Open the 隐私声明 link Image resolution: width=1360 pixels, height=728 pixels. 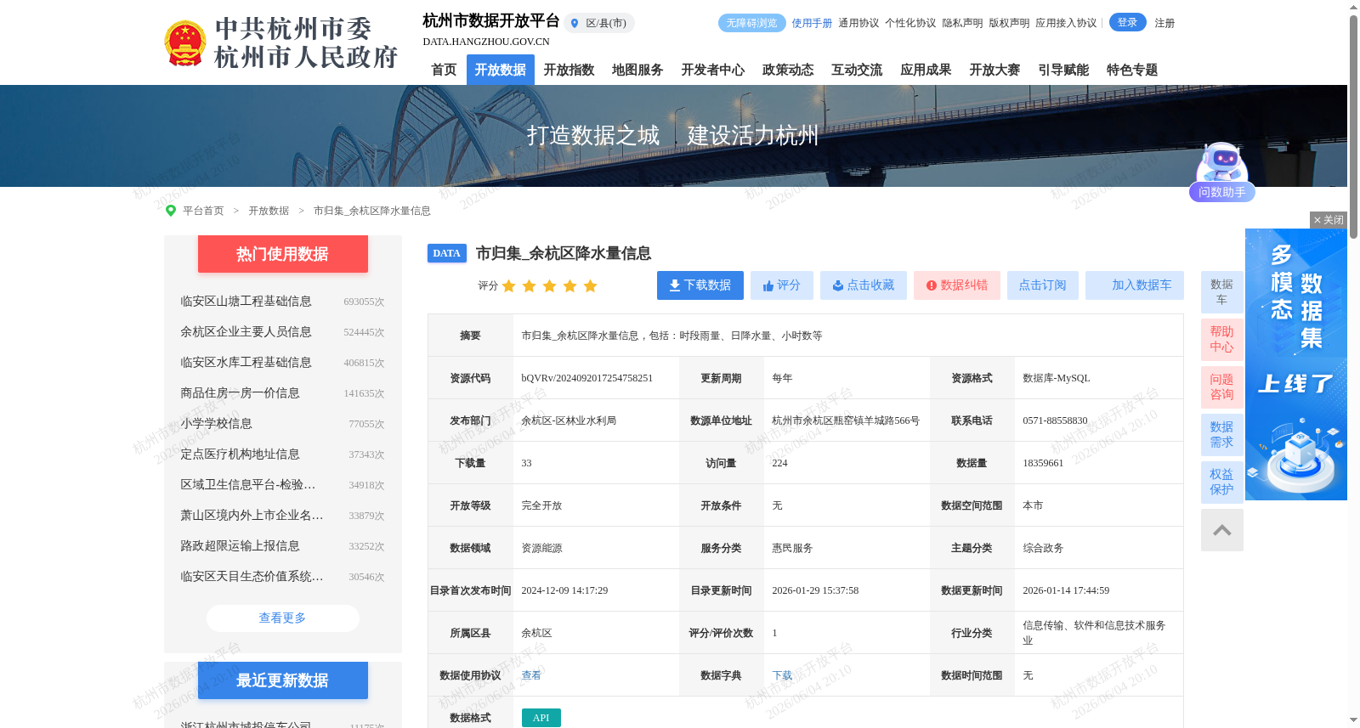[x=962, y=23]
